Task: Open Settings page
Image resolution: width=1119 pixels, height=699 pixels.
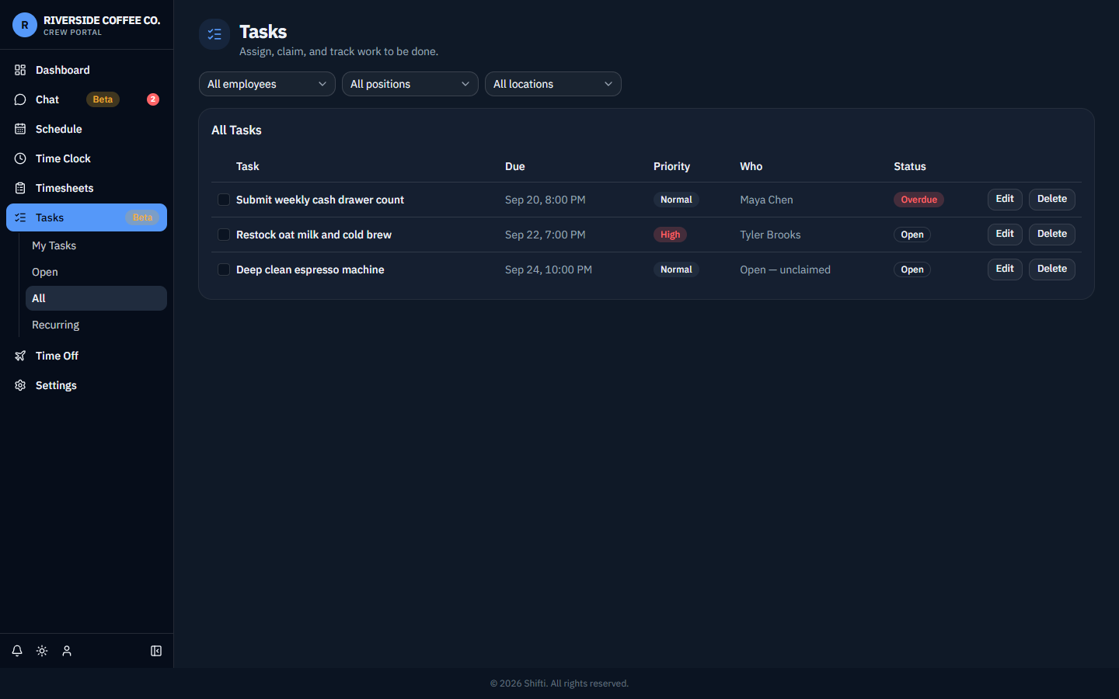Action: (x=86, y=385)
